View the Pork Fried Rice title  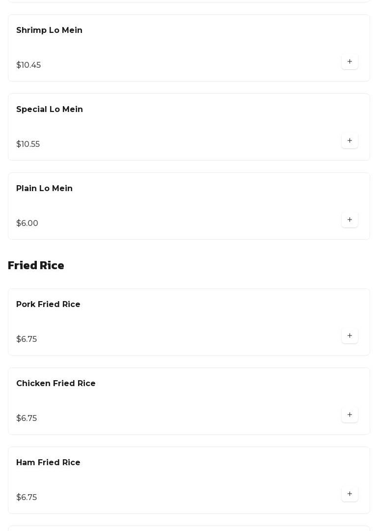pyautogui.click(x=48, y=305)
